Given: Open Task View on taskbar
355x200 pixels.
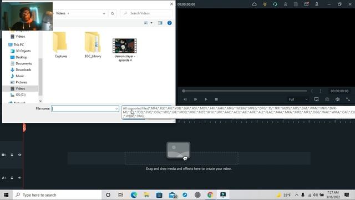Looking at the screenshot, I should coord(121,195).
